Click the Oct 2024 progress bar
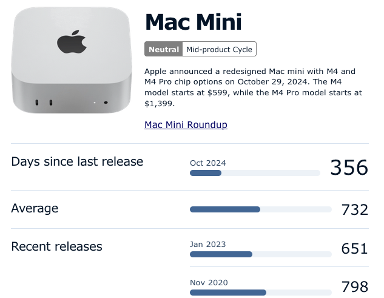This screenshot has width=384, height=298. [255, 173]
